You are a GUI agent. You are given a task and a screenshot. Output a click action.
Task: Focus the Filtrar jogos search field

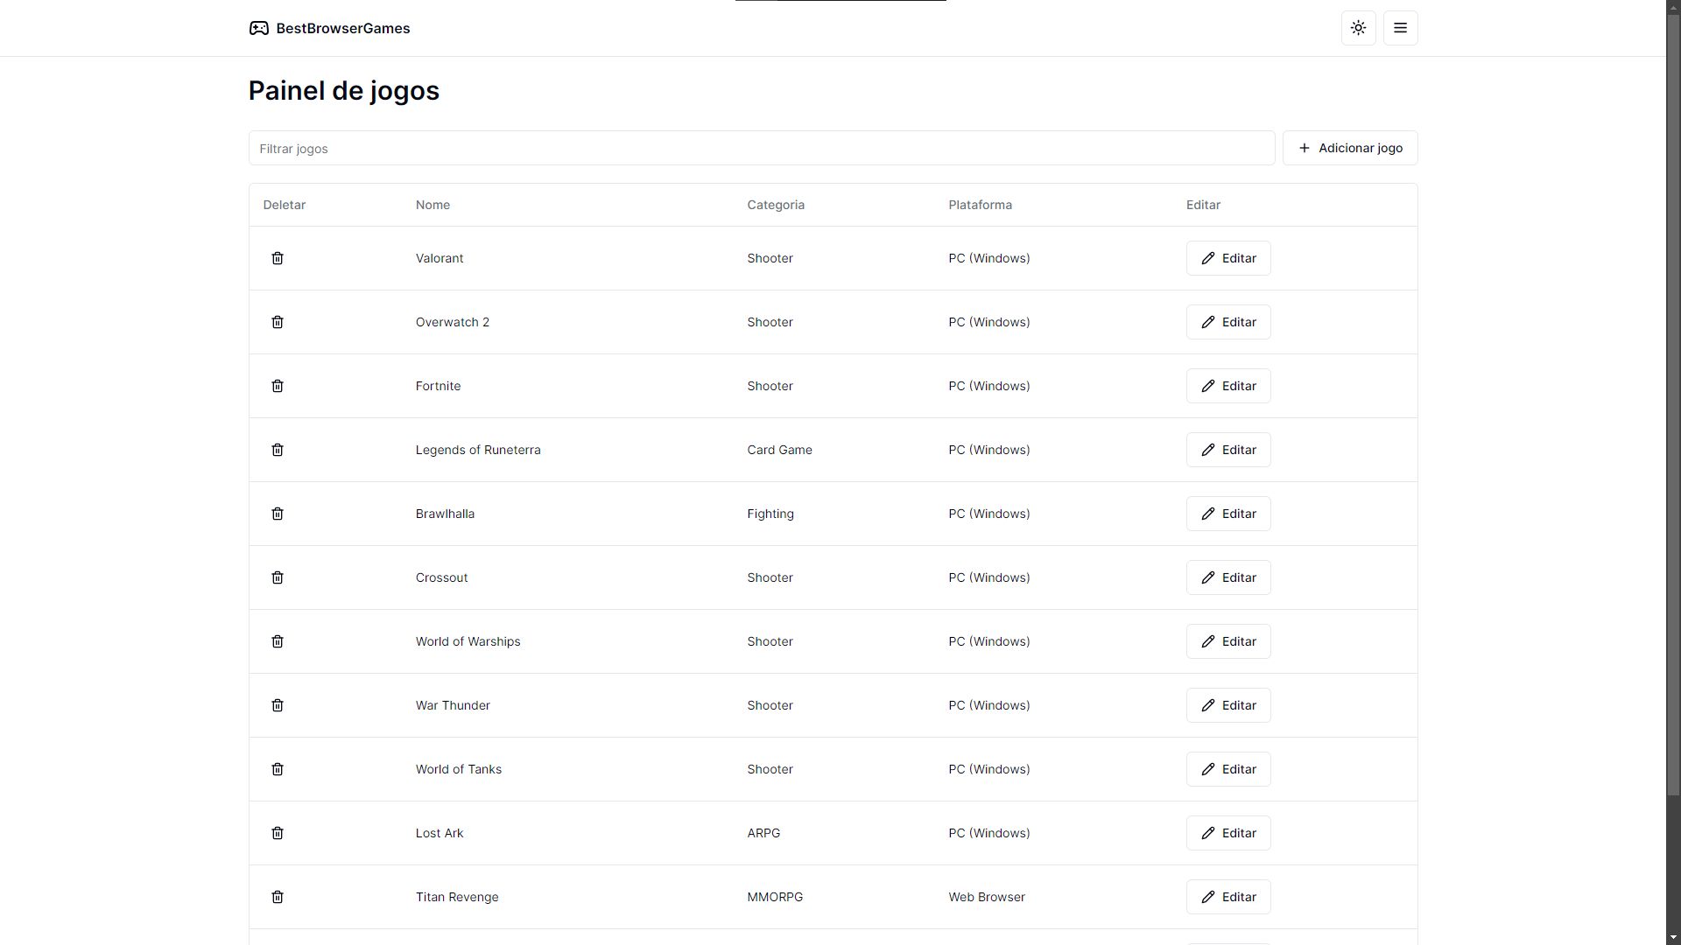tap(761, 149)
